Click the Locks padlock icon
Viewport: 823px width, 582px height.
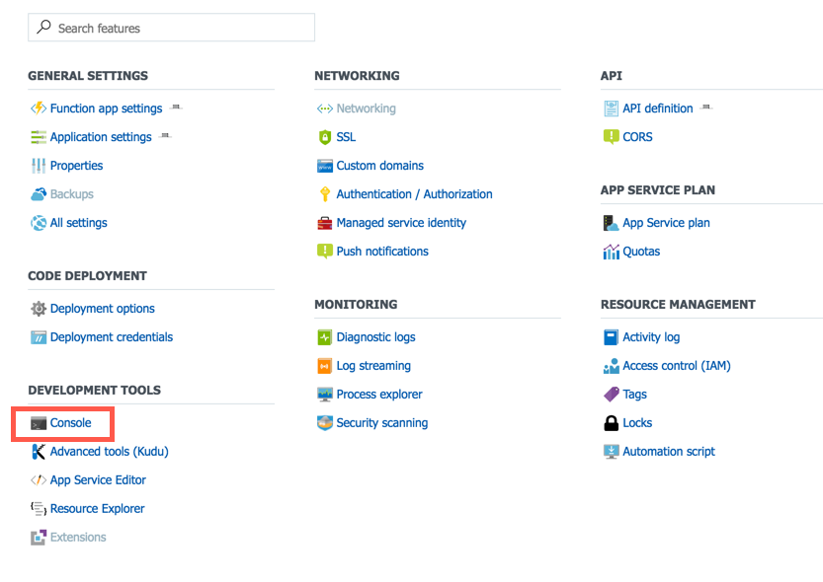612,423
